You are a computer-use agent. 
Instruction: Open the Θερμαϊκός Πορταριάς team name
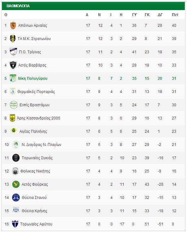36,92
